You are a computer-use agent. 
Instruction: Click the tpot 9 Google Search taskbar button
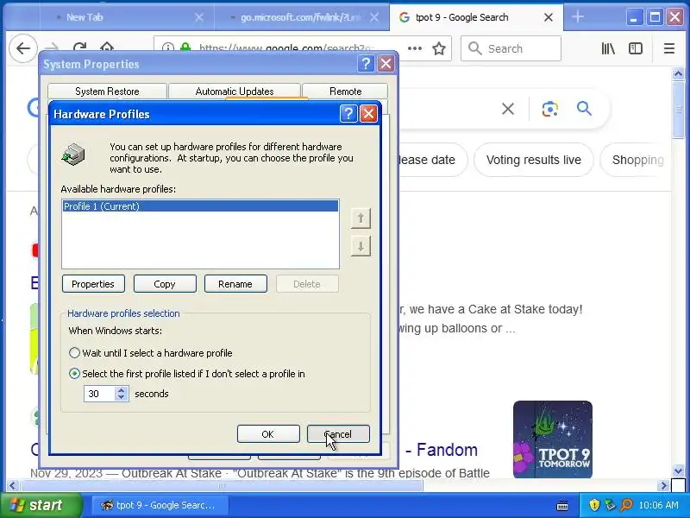[x=160, y=505]
